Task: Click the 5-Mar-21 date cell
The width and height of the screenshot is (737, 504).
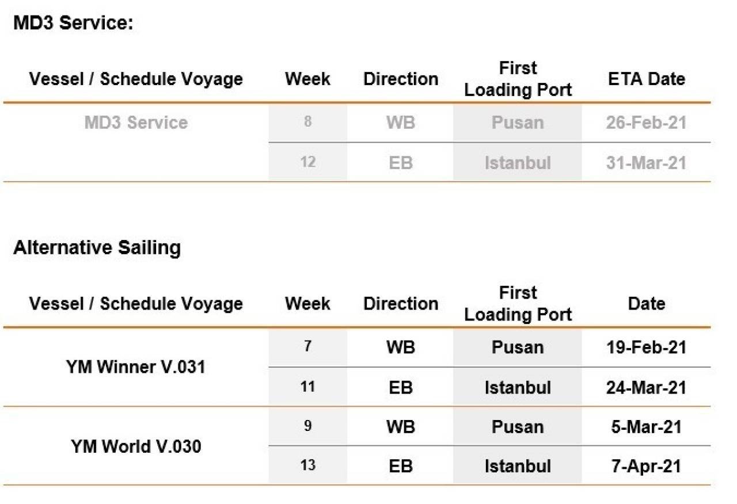Action: (x=646, y=427)
